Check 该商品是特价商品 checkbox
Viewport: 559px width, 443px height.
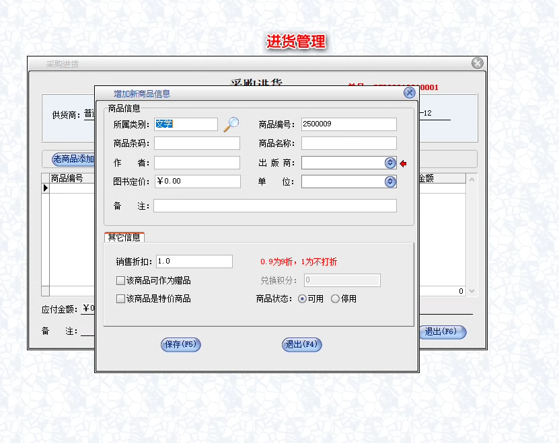(120, 298)
